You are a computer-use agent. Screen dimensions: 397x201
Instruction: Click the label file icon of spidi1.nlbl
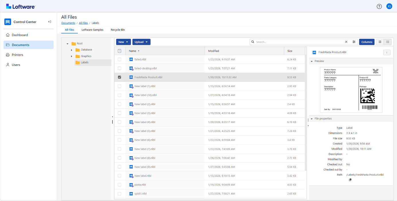click(x=131, y=194)
